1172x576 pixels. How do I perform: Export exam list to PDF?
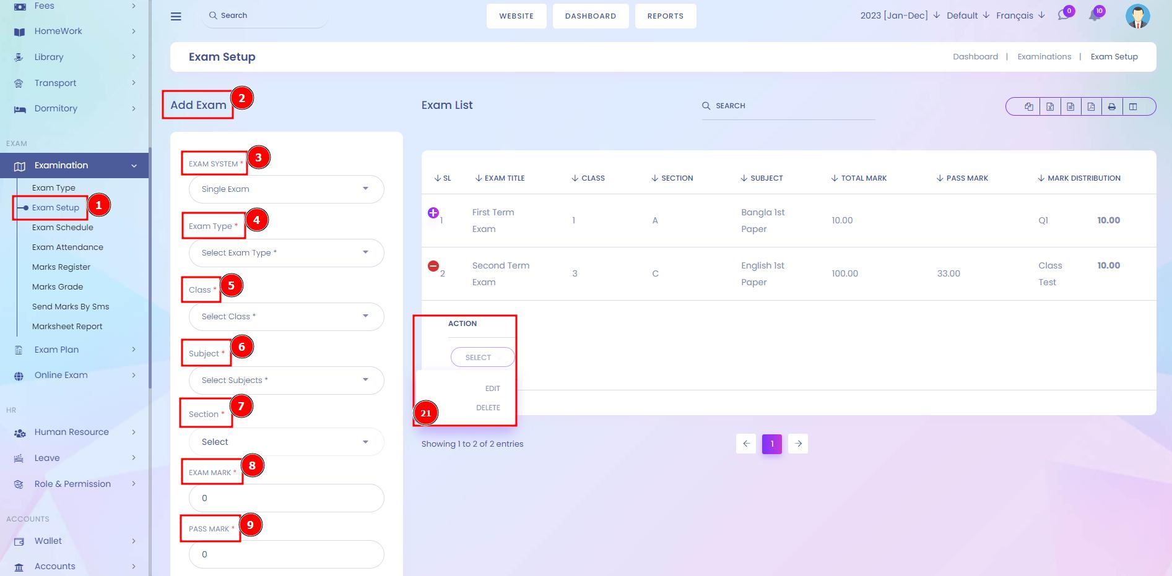click(x=1091, y=106)
